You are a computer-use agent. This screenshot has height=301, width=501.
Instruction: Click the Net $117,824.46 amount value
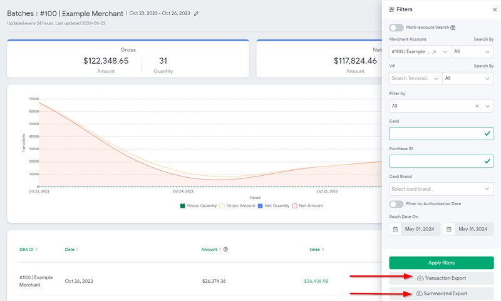355,61
